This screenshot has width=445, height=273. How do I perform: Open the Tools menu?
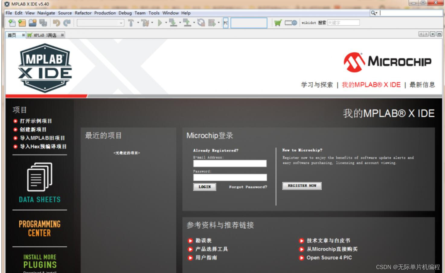(x=154, y=13)
